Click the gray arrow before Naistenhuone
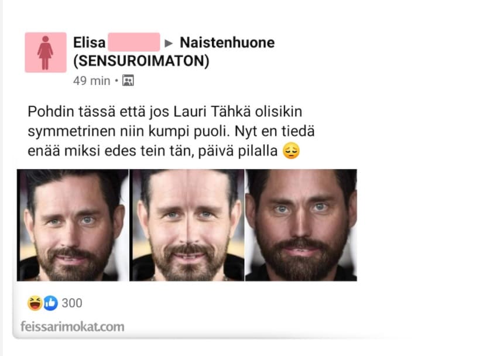483x356 pixels. pyautogui.click(x=169, y=43)
